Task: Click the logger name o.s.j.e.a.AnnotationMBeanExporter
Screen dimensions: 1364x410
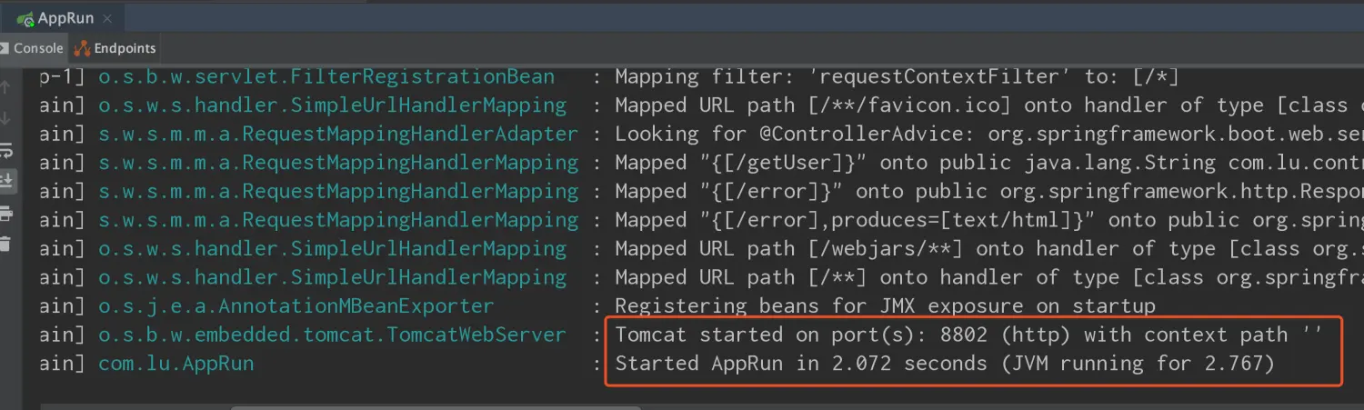Action: pyautogui.click(x=296, y=306)
